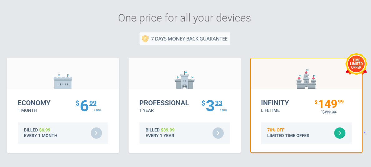Click the $6.99 per month price
The width and height of the screenshot is (371, 167).
click(89, 106)
